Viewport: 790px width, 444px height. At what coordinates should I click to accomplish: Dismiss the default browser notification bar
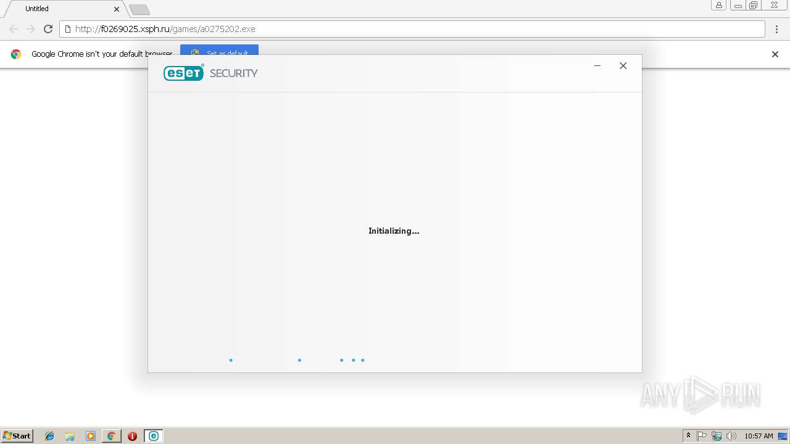point(775,54)
